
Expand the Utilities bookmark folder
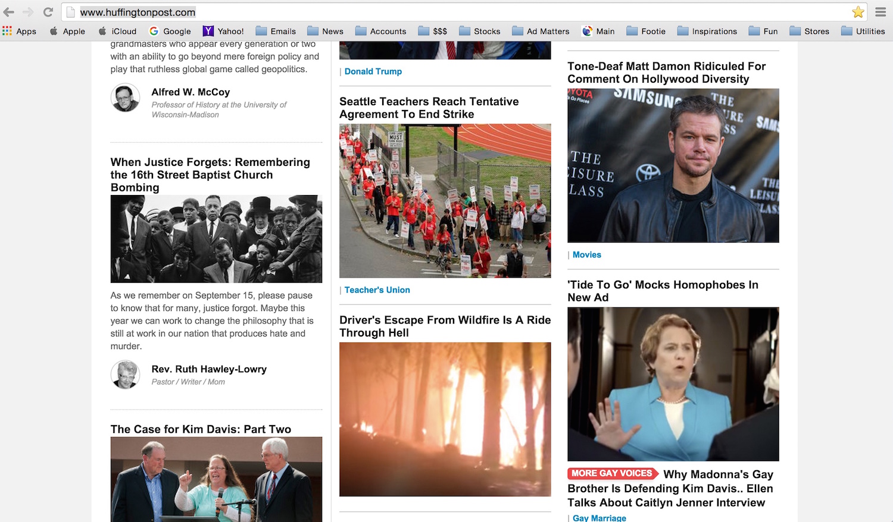tap(863, 31)
